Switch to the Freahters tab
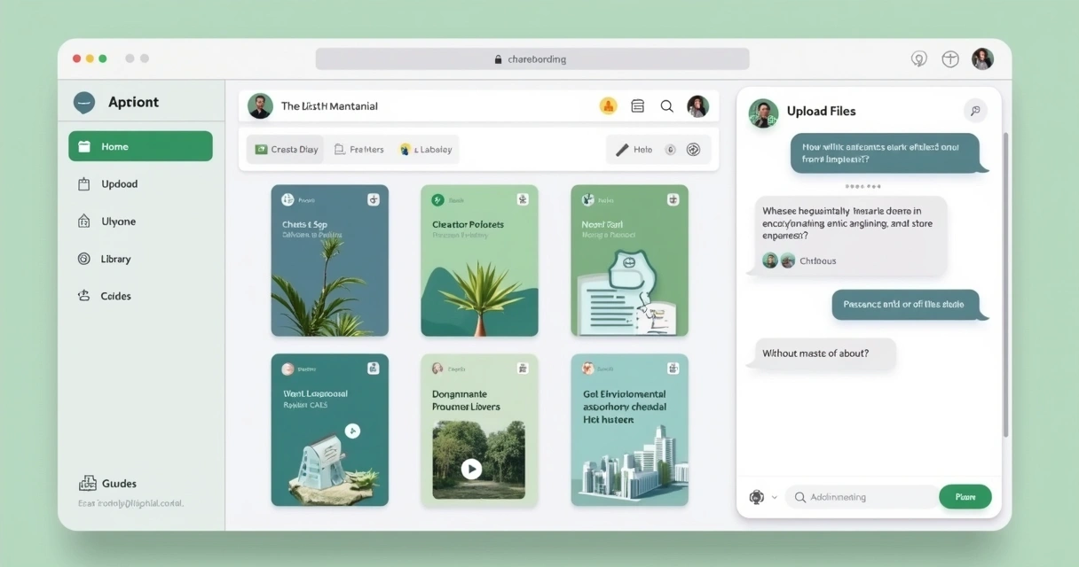 (x=358, y=150)
